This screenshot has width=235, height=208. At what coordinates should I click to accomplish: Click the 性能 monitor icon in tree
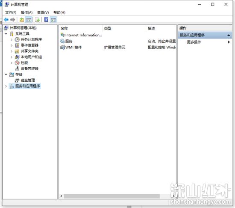[x=17, y=63]
